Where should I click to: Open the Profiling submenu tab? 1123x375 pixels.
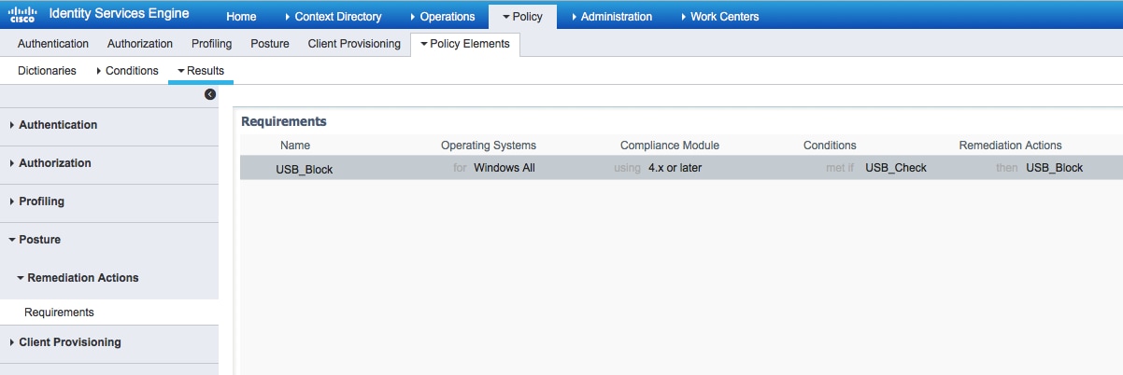[211, 44]
